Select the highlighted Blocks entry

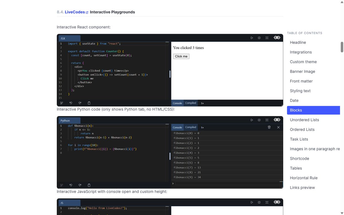(x=313, y=110)
